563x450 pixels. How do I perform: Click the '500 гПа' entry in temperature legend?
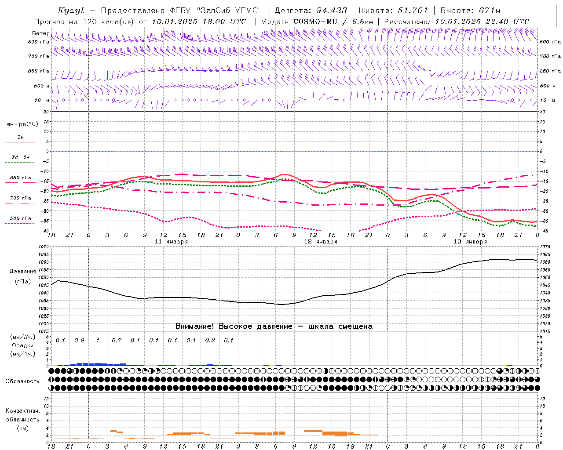pos(20,218)
